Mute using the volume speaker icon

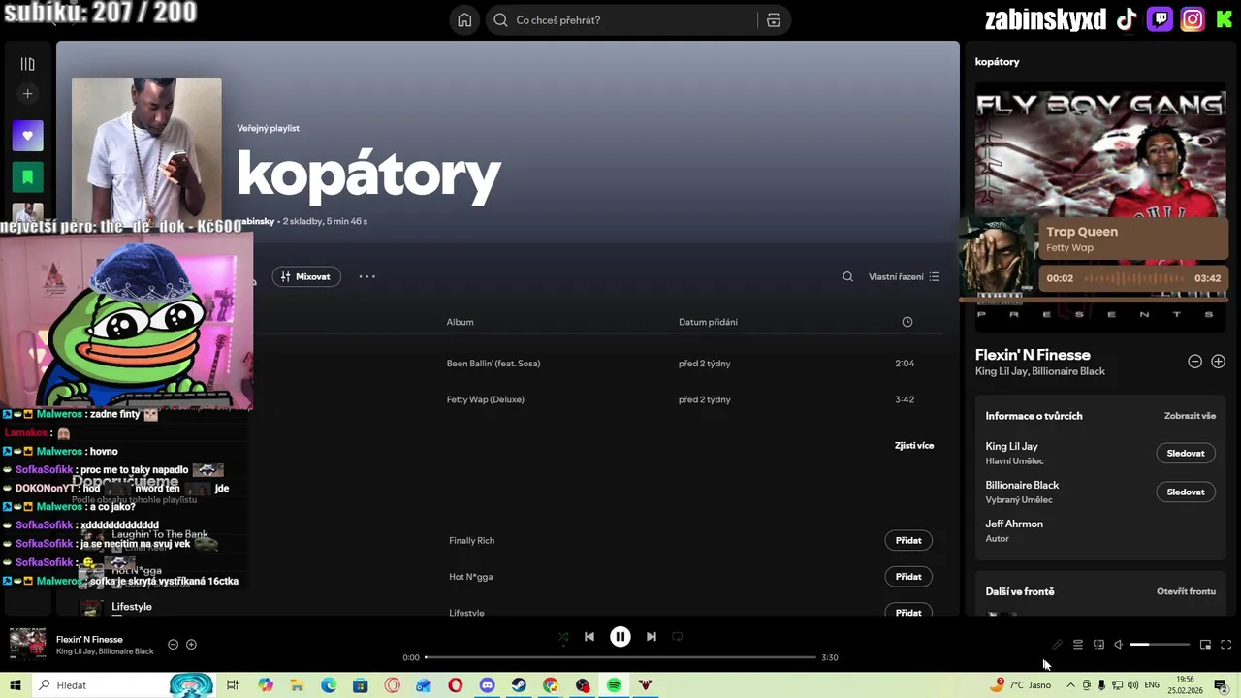click(x=1118, y=645)
